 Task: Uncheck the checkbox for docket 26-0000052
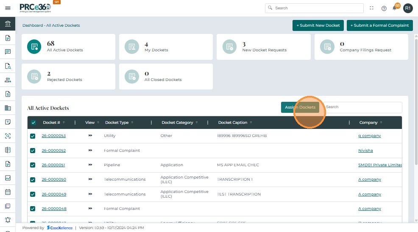[33, 151]
